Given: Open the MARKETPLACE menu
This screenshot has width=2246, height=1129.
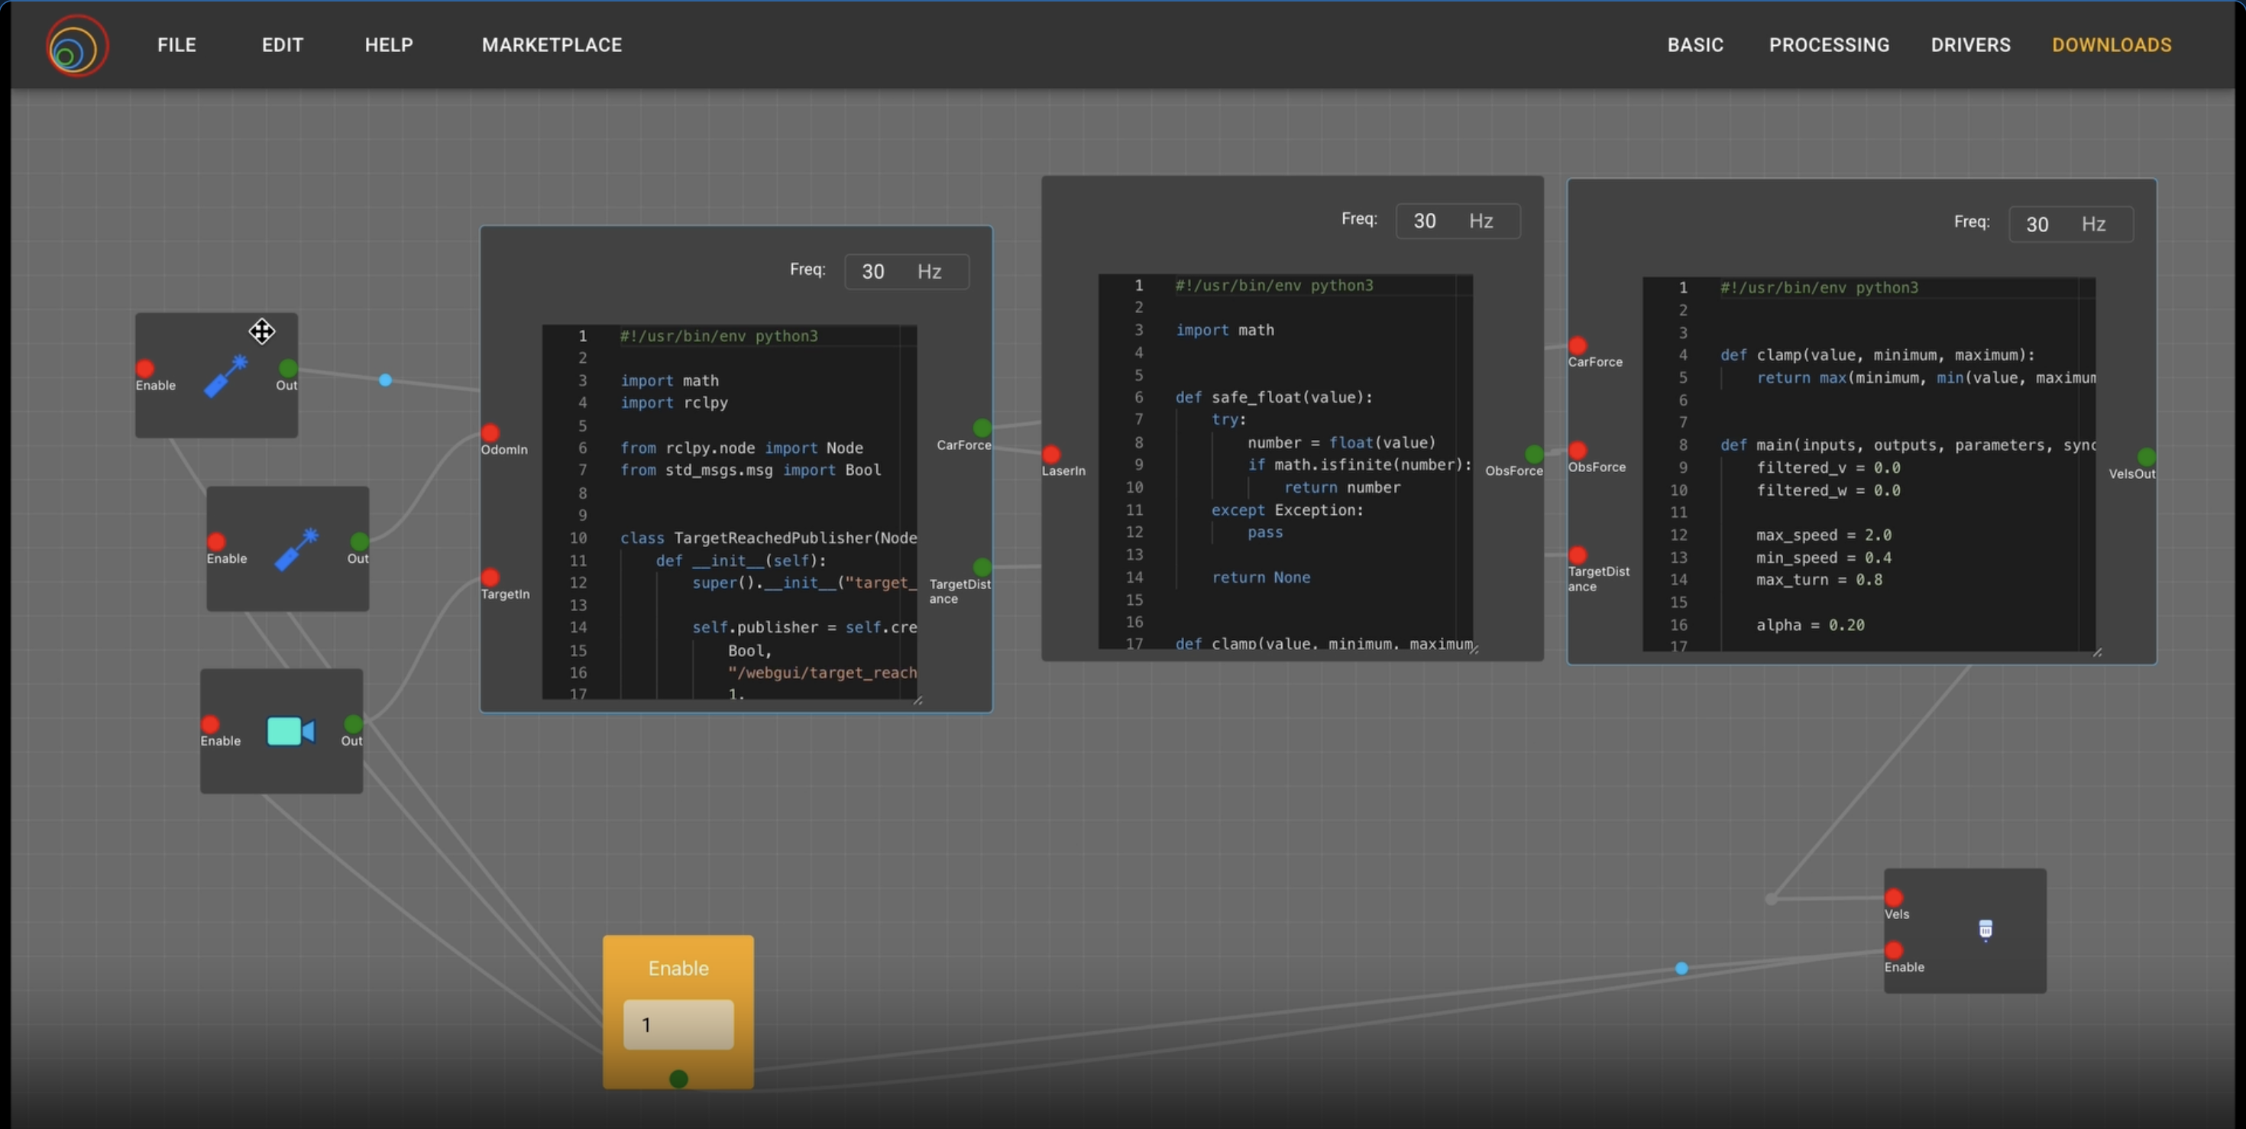Looking at the screenshot, I should pos(552,45).
